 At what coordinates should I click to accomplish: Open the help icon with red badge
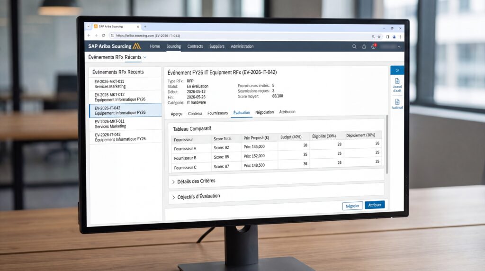(374, 46)
